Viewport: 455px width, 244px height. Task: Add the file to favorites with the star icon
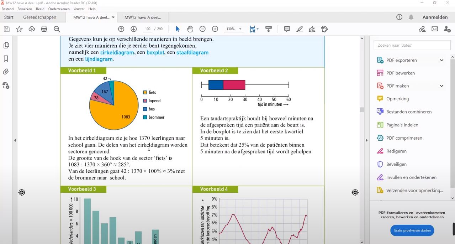pos(19,29)
